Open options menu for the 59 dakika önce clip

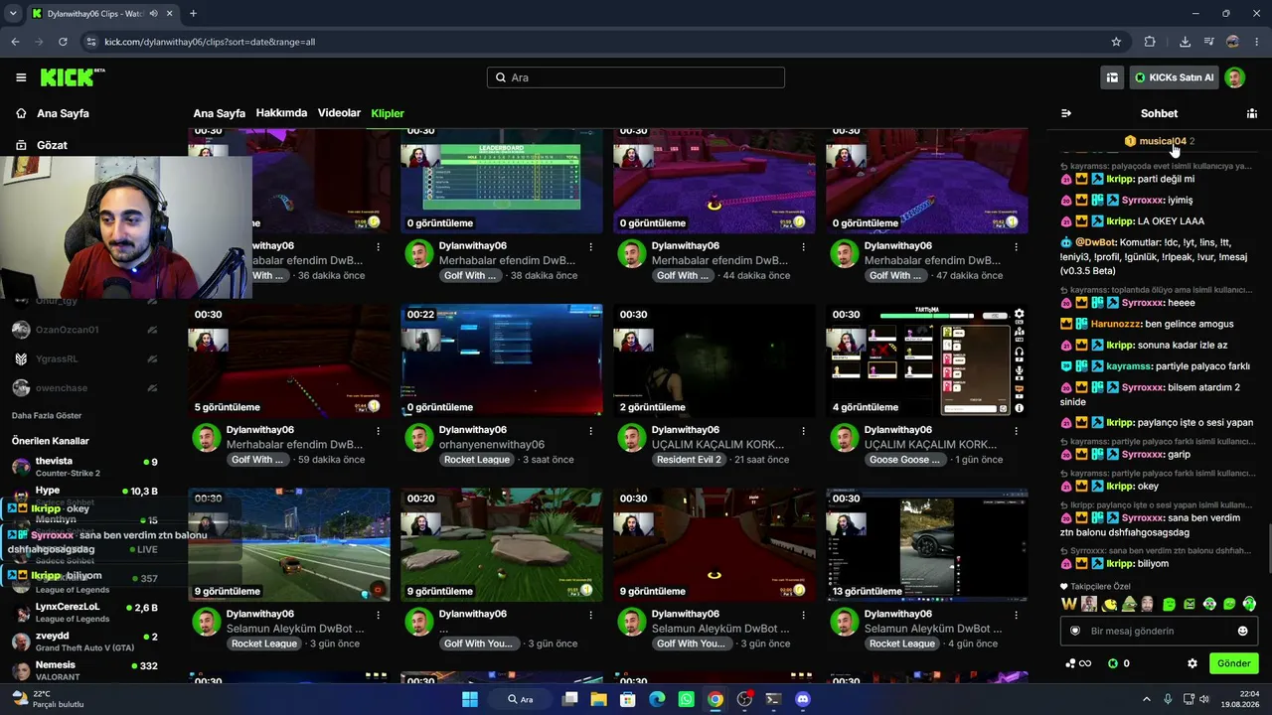[x=378, y=430]
